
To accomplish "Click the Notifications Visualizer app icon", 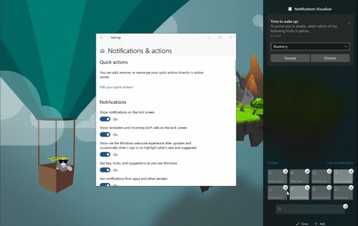I will [290, 9].
